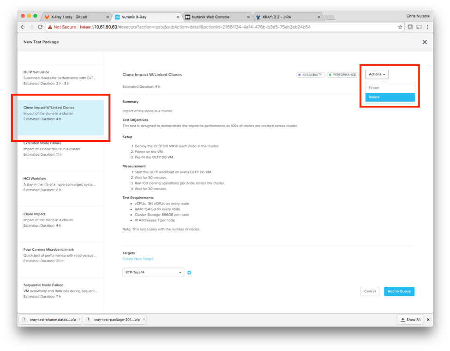This screenshot has width=450, height=351.
Task: Close the Nutanix X-Ray tab
Action: coord(178,17)
